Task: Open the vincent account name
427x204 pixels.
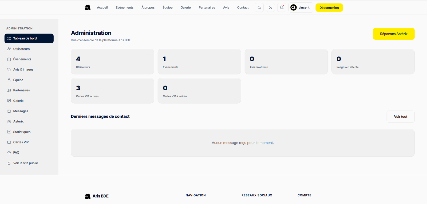Action: tap(304, 7)
